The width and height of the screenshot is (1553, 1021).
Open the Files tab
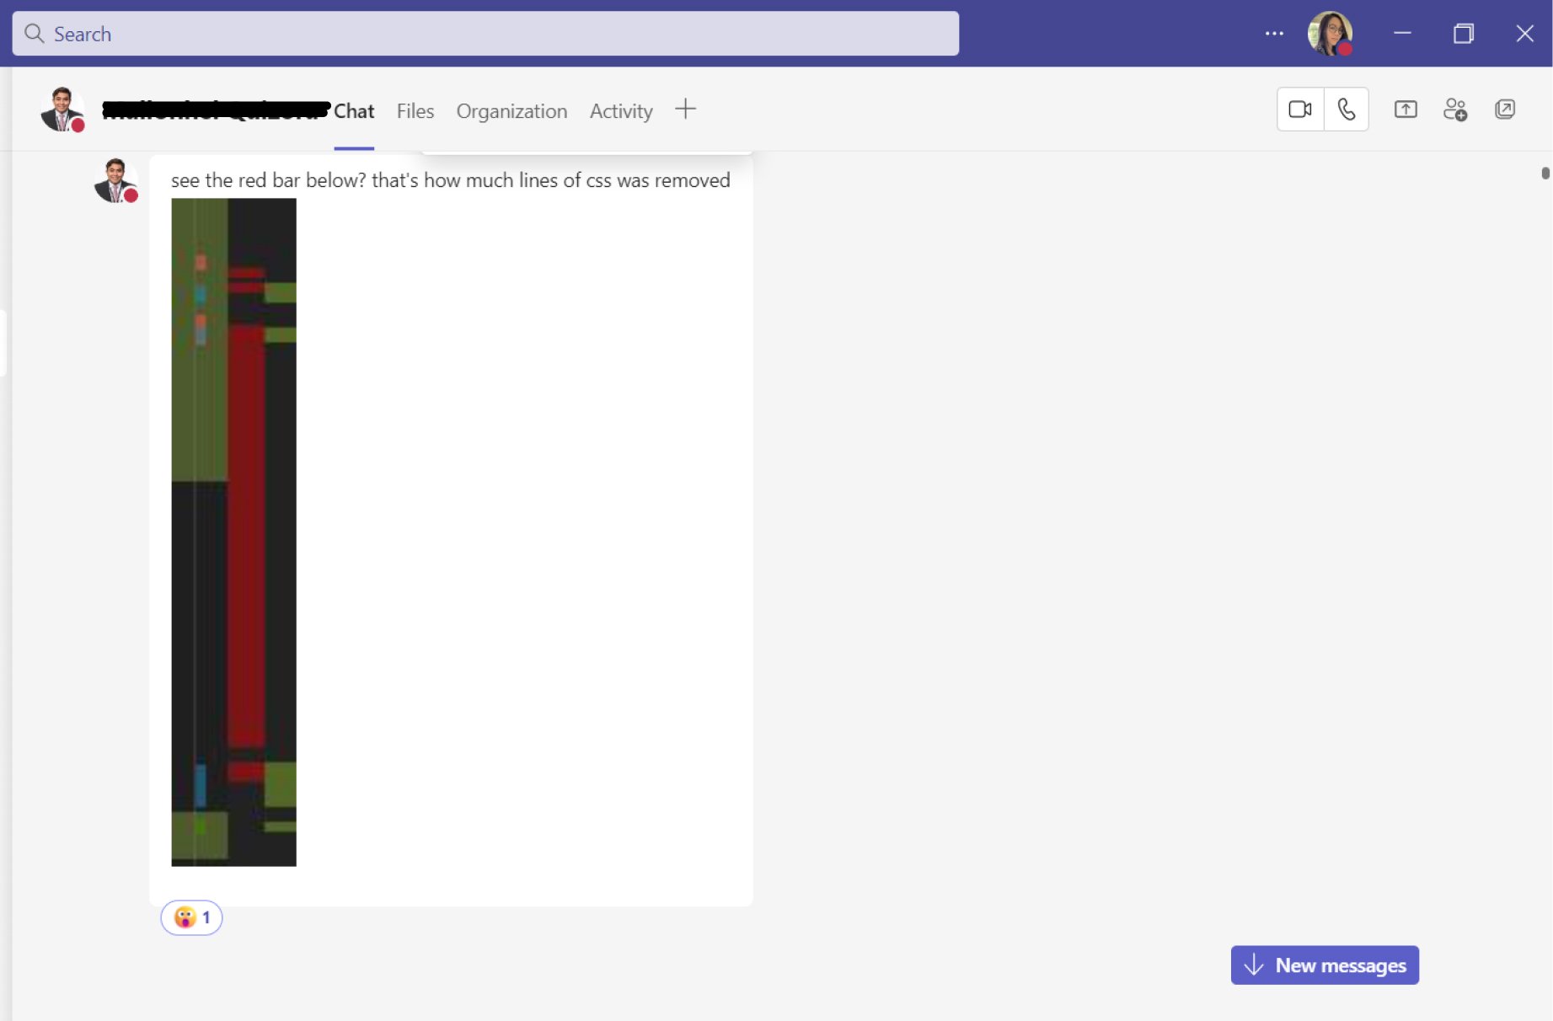pyautogui.click(x=415, y=111)
